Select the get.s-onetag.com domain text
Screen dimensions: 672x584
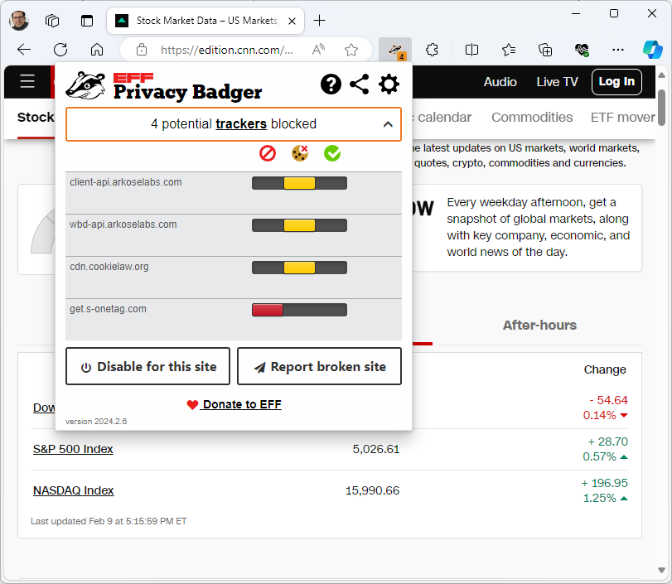pos(108,309)
